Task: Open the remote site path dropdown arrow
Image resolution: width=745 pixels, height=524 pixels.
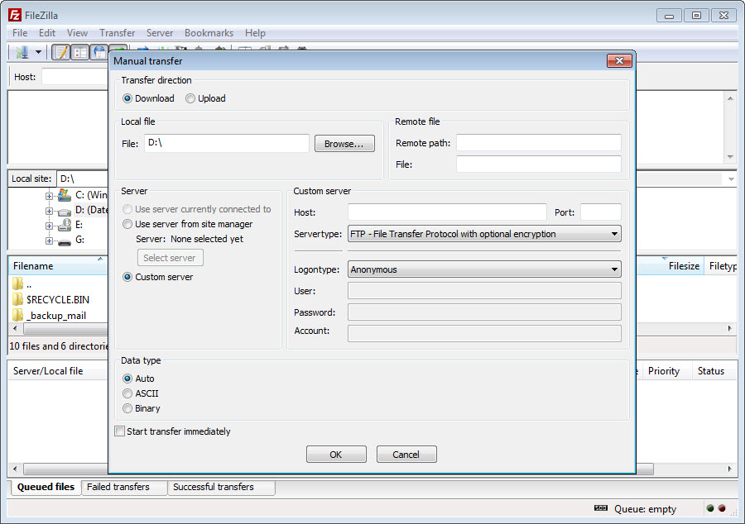Action: coord(731,179)
